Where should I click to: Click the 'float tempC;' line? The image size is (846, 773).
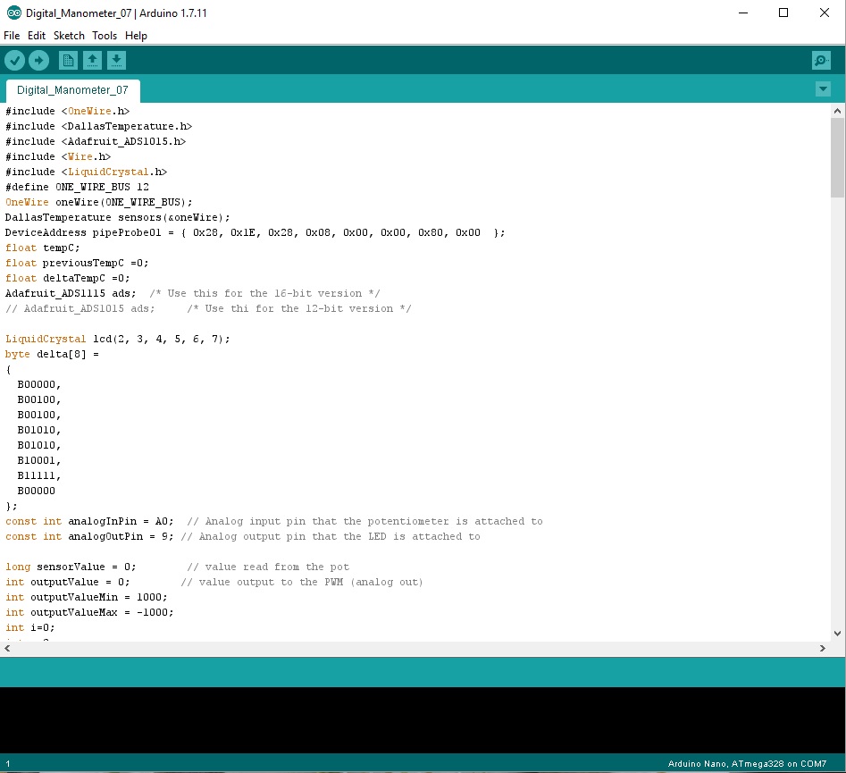(43, 248)
